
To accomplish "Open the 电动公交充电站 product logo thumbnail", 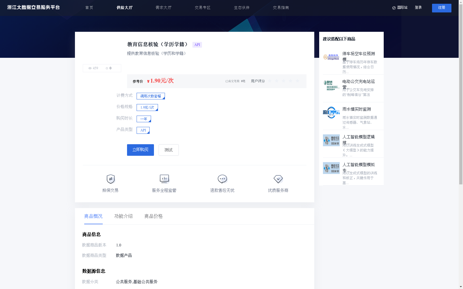I will click(x=331, y=85).
